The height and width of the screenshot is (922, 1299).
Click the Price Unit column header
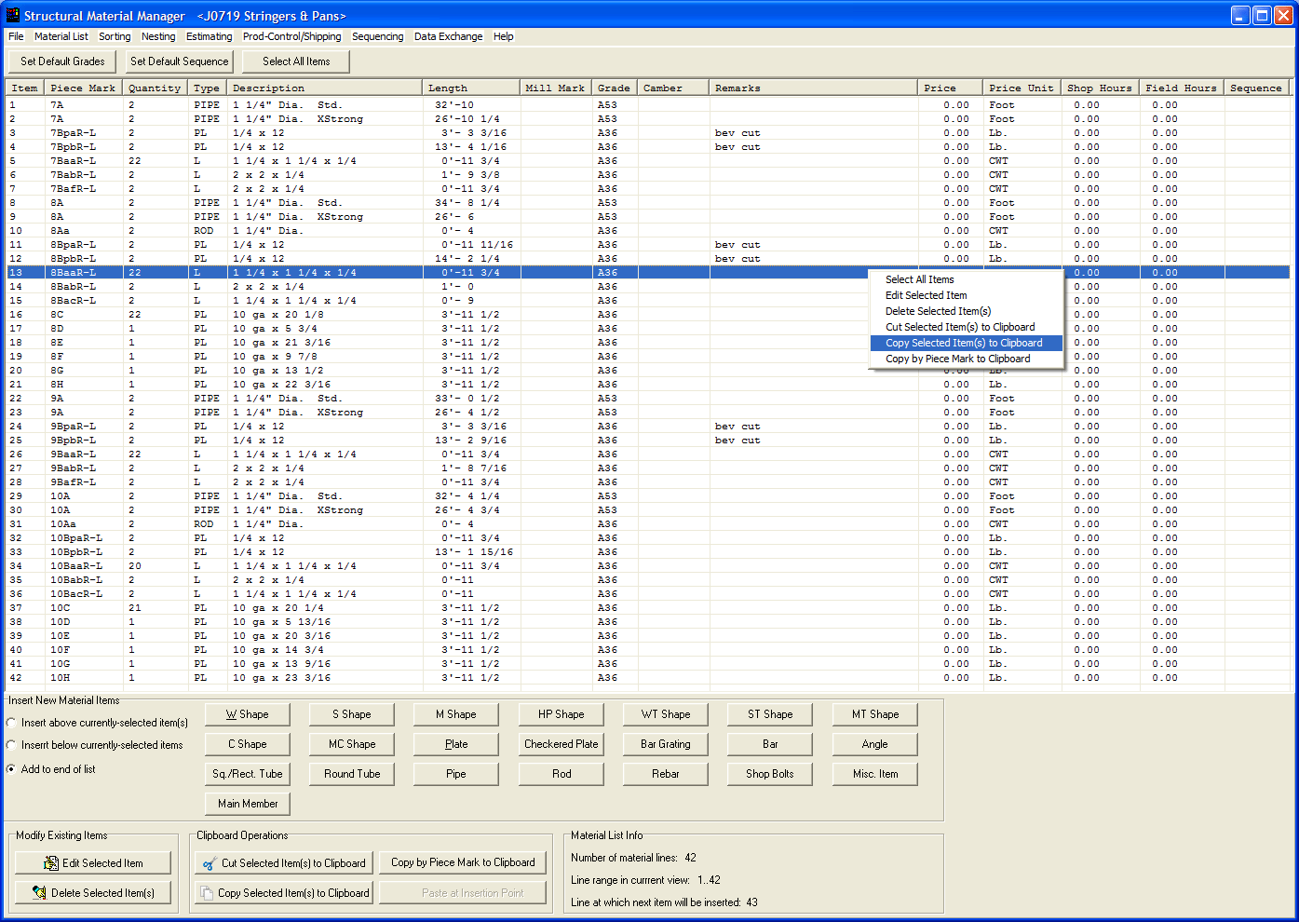pos(1022,88)
